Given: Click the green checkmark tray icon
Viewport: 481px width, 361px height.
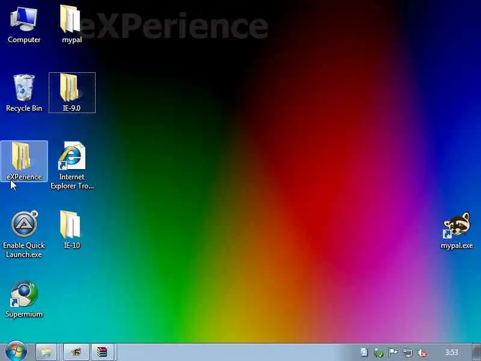Looking at the screenshot, I should (x=379, y=353).
